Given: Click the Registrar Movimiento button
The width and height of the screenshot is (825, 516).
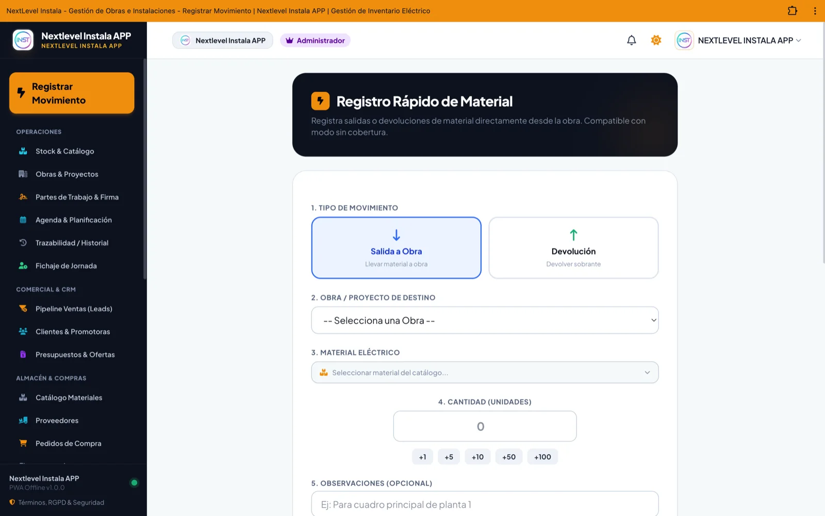Looking at the screenshot, I should tap(72, 93).
